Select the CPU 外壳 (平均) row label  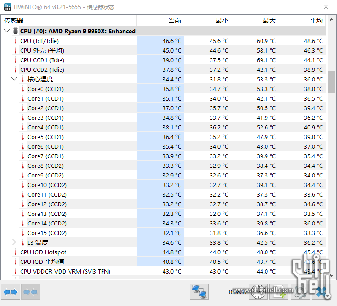[42, 50]
